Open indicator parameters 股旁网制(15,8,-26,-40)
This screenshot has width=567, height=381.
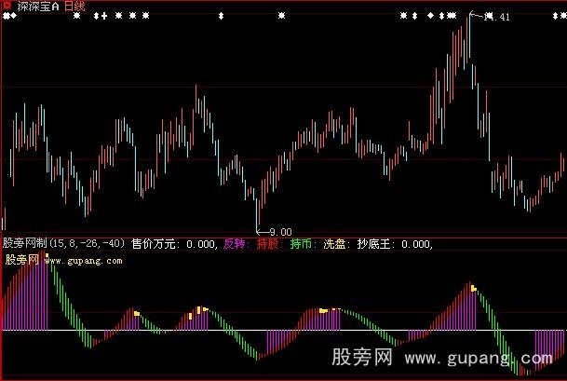(x=63, y=243)
